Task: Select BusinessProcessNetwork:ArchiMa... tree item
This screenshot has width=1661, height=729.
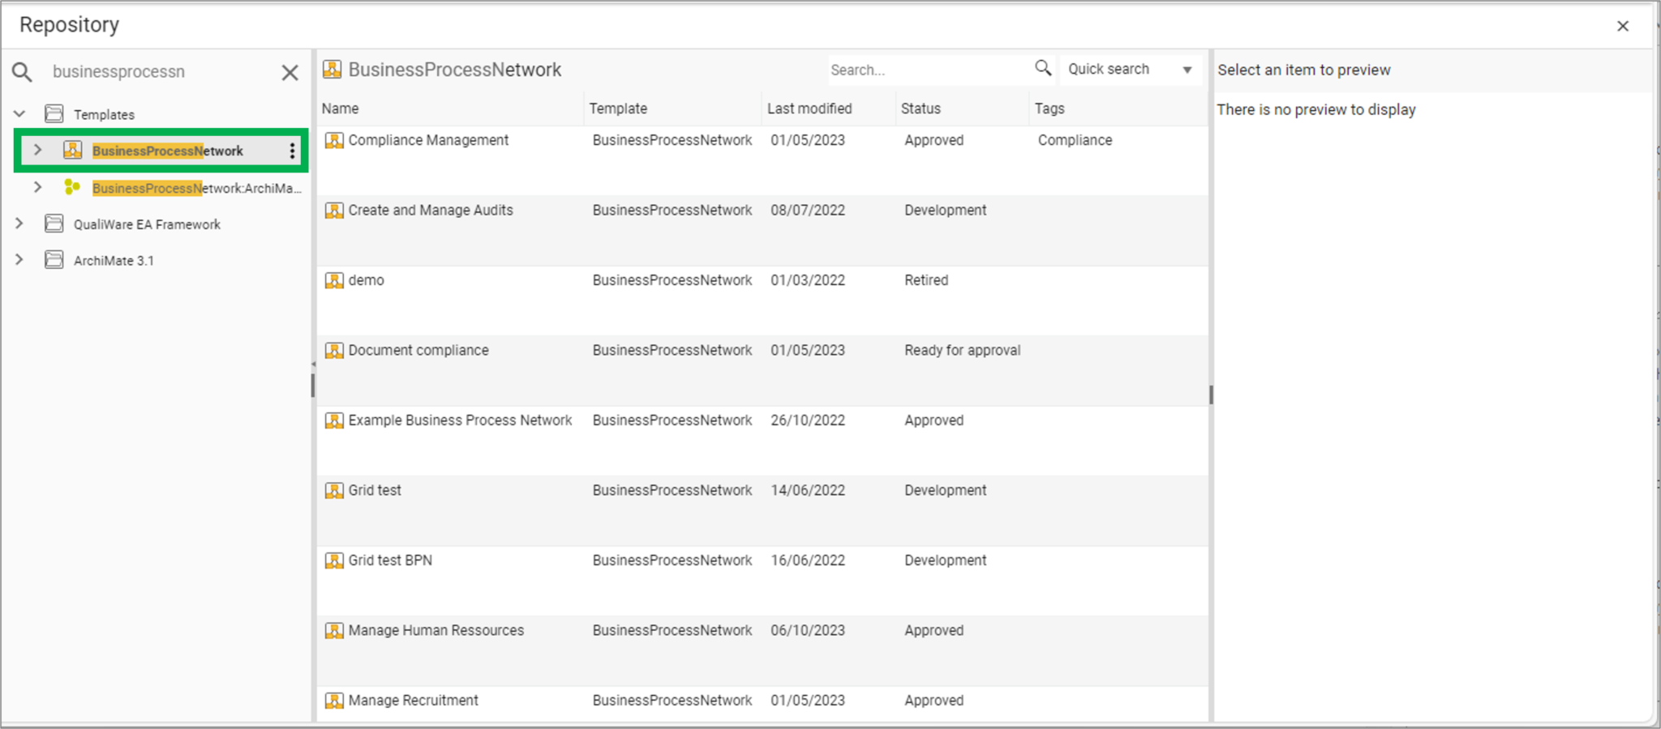Action: point(197,188)
